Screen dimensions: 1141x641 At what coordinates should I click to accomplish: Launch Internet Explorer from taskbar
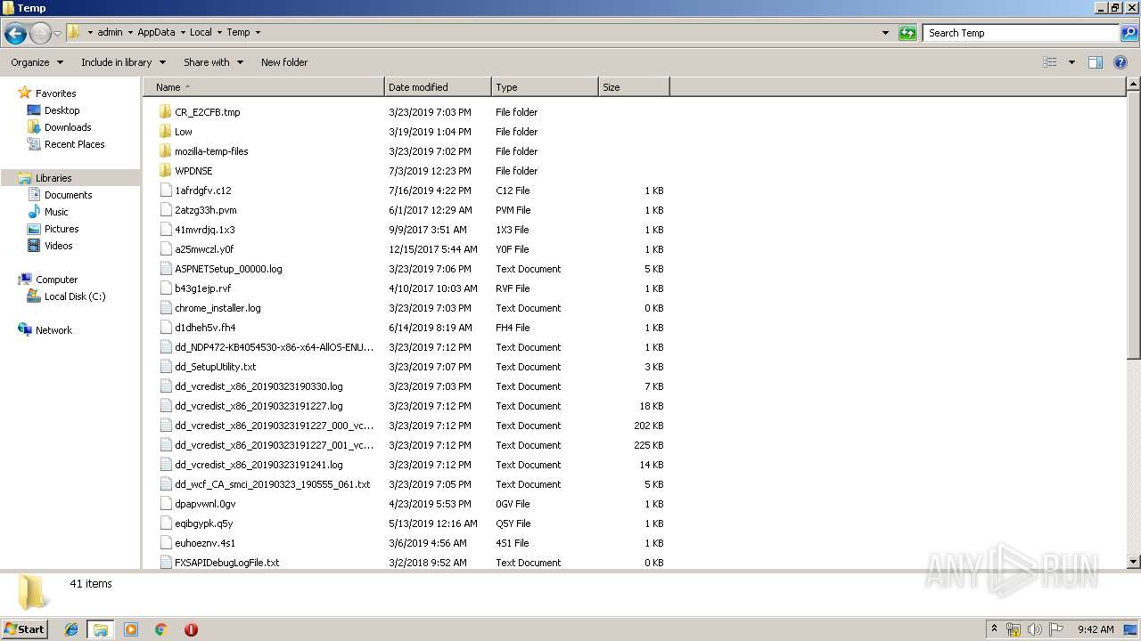(71, 629)
